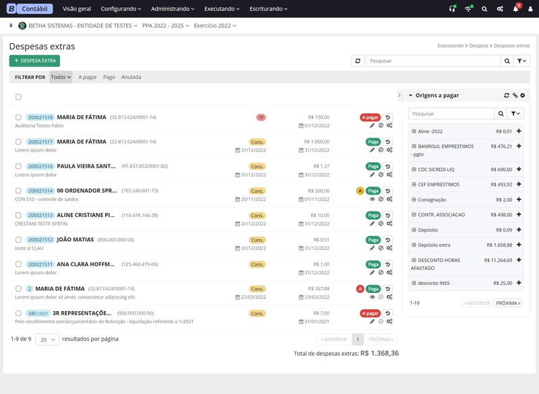Open the results per page dropdown

pos(46,340)
